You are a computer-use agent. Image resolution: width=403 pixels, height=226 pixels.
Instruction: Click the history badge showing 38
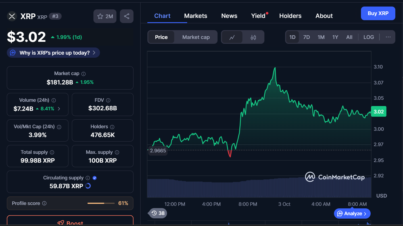[158, 213]
